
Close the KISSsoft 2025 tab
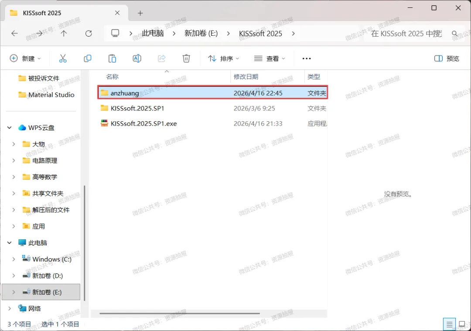point(117,13)
